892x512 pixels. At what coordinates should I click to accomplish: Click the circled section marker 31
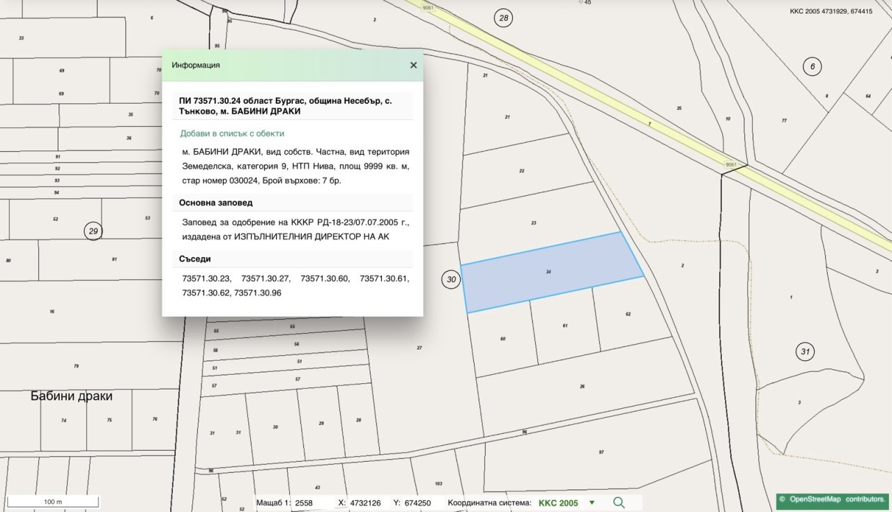[x=806, y=352]
